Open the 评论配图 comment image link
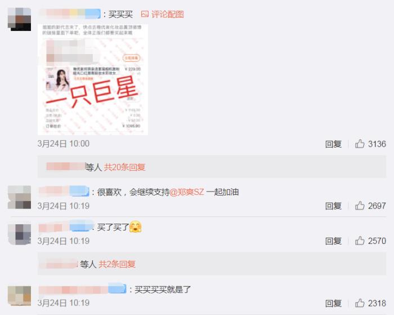Image resolution: width=394 pixels, height=315 pixels. coord(167,14)
